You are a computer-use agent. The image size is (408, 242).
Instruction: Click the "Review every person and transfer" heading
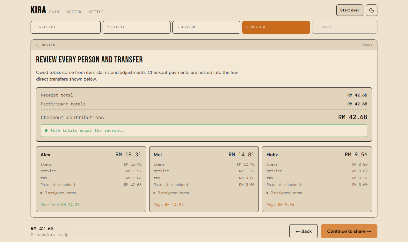tap(89, 60)
